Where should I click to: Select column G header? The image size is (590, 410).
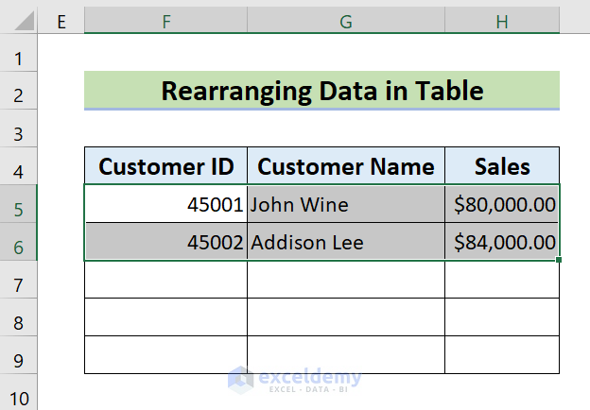coord(346,21)
